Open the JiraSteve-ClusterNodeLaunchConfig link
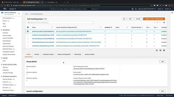 [x=71, y=35]
